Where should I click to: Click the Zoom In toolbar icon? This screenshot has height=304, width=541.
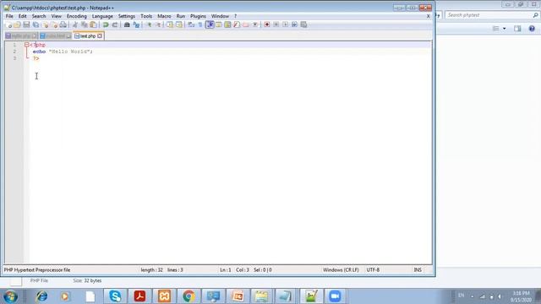tap(149, 24)
